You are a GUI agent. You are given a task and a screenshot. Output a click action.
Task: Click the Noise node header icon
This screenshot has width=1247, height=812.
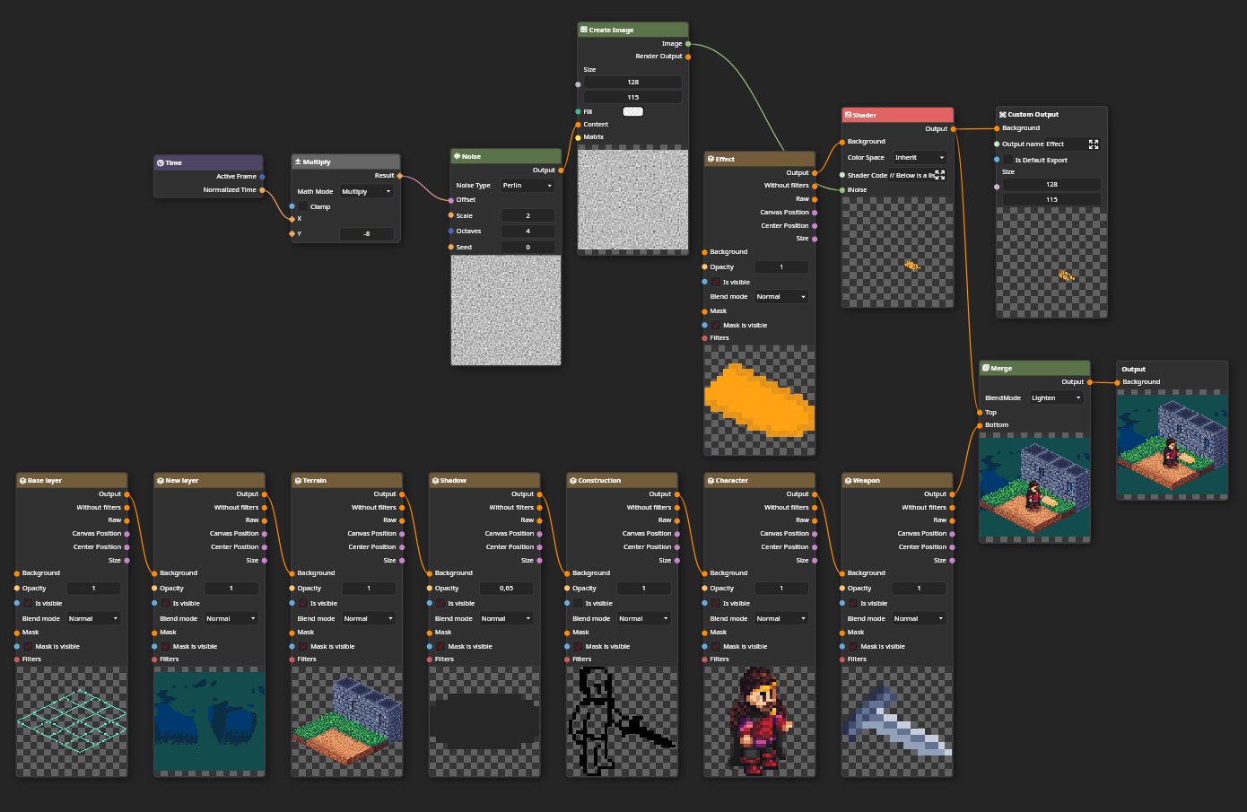pos(457,156)
